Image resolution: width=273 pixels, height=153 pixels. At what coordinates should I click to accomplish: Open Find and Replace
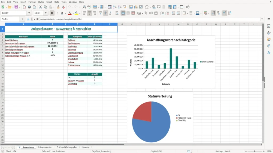coord(84,7)
